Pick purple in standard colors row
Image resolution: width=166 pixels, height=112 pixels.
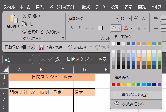tap(159, 85)
